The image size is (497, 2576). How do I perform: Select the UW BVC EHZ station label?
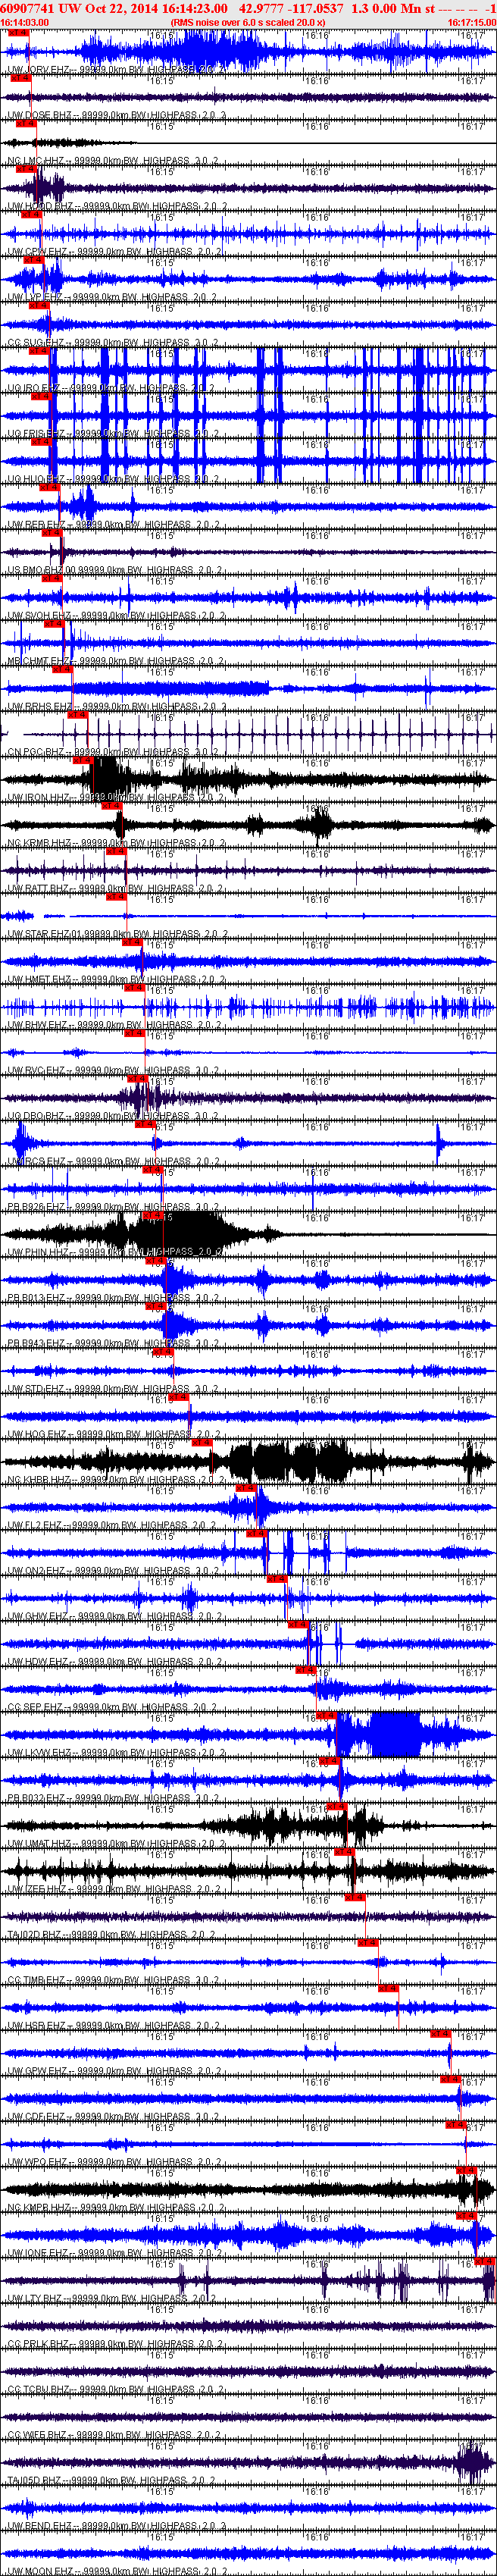tap(114, 1070)
